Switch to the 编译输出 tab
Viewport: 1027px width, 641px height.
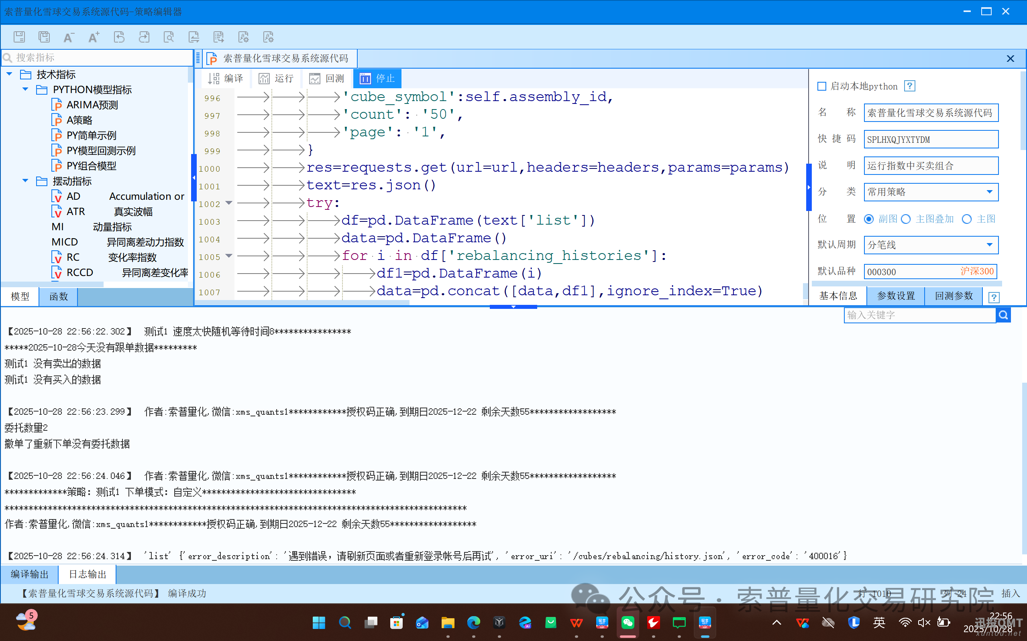click(x=29, y=574)
